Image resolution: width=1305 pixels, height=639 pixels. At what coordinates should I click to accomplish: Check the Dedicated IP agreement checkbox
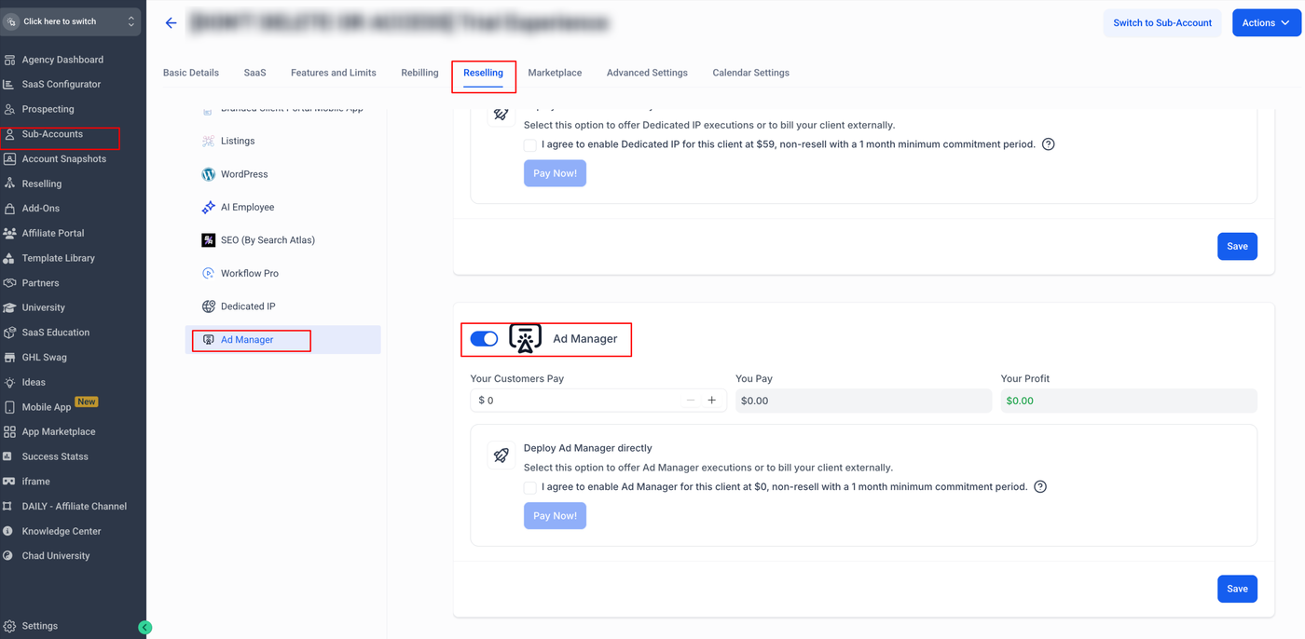pos(529,145)
